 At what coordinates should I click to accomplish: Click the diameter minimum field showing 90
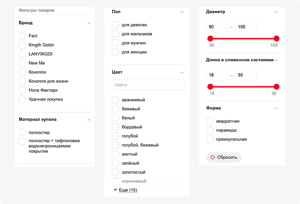[x=217, y=27]
